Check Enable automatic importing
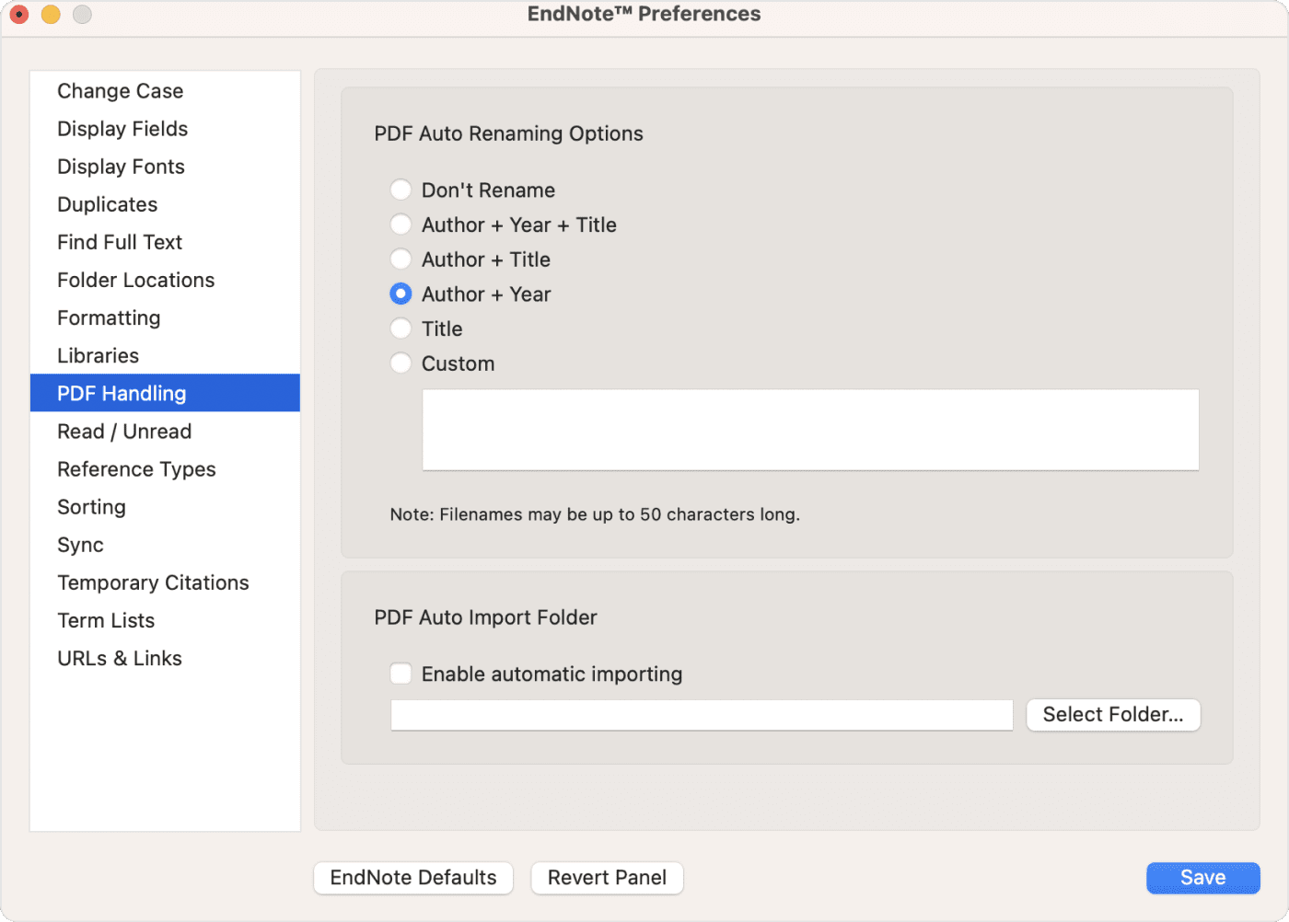This screenshot has width=1289, height=922. [401, 674]
